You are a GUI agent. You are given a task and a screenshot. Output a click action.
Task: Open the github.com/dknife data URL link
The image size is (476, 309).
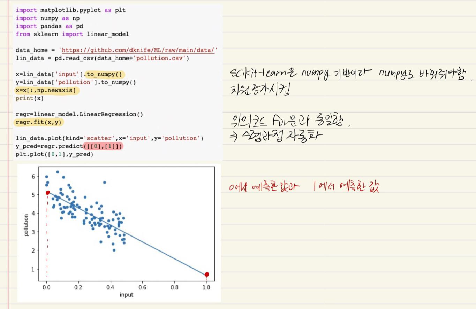[x=138, y=50]
